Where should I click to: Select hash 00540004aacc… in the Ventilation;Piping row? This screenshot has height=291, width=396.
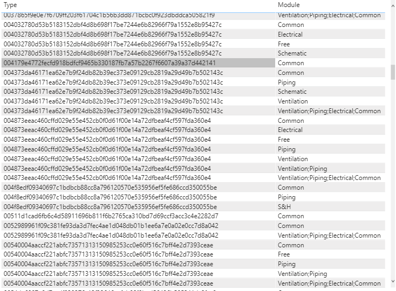(108, 274)
